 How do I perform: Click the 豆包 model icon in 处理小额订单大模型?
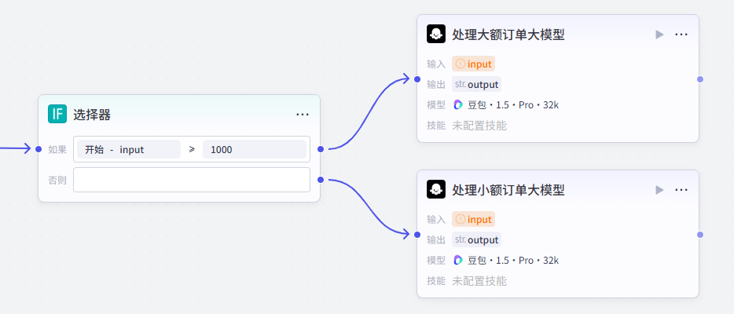[x=459, y=261]
